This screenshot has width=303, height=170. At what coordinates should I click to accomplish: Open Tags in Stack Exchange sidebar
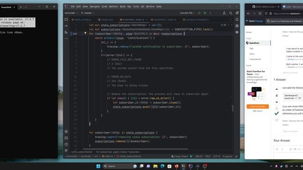pyautogui.click(x=251, y=48)
